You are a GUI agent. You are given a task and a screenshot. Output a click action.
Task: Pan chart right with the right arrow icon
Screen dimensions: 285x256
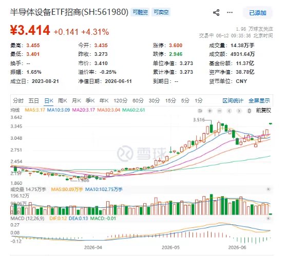tap(239, 111)
